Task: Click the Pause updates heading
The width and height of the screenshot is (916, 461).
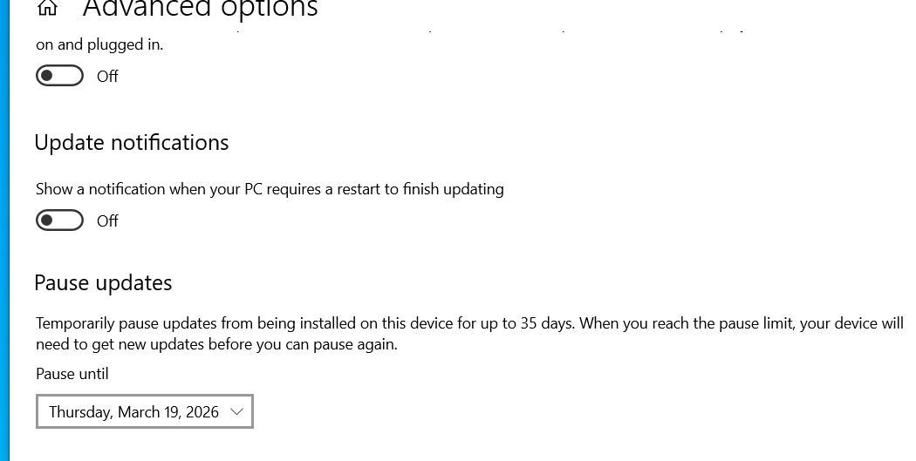Action: tap(103, 283)
